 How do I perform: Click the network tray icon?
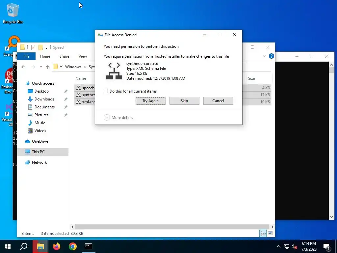tap(287, 246)
